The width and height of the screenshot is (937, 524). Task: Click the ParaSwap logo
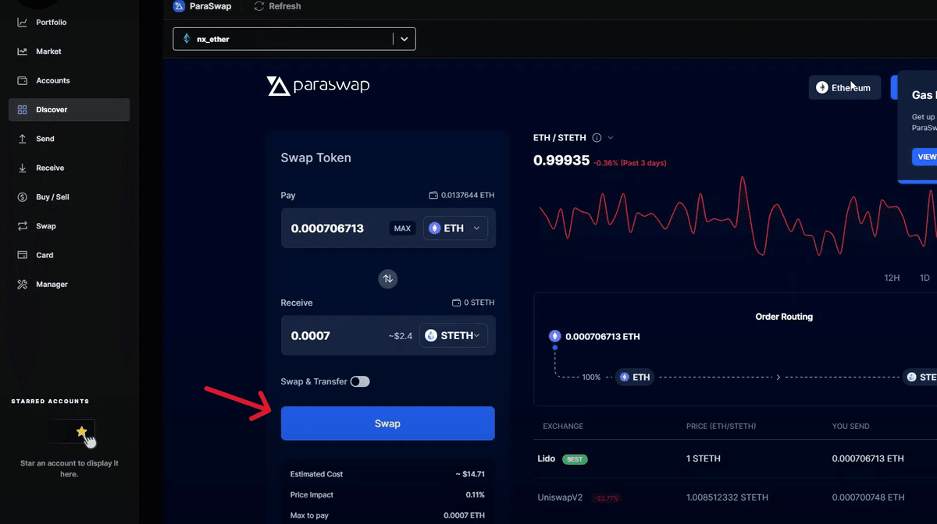pos(319,86)
